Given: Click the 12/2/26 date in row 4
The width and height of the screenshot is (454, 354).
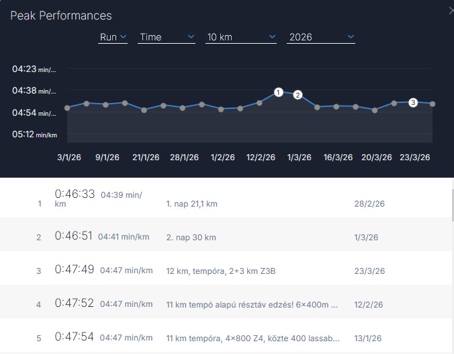Looking at the screenshot, I should (x=369, y=304).
